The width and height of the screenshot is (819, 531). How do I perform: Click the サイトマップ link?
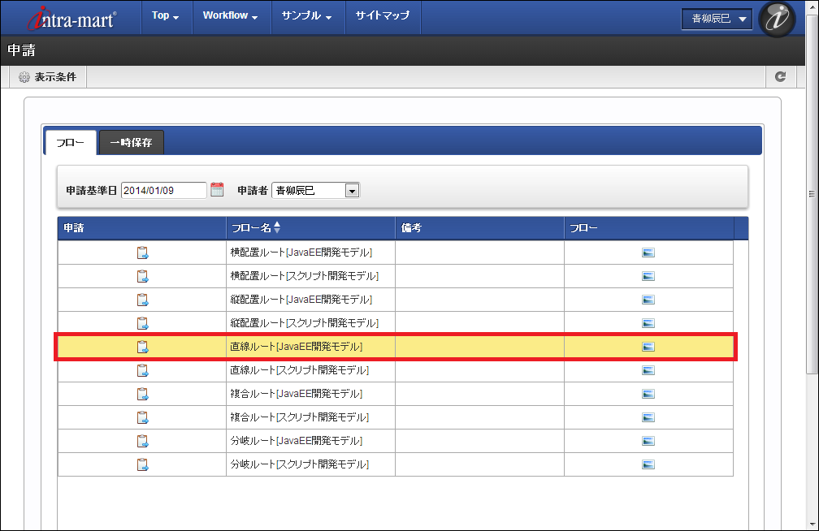383,16
